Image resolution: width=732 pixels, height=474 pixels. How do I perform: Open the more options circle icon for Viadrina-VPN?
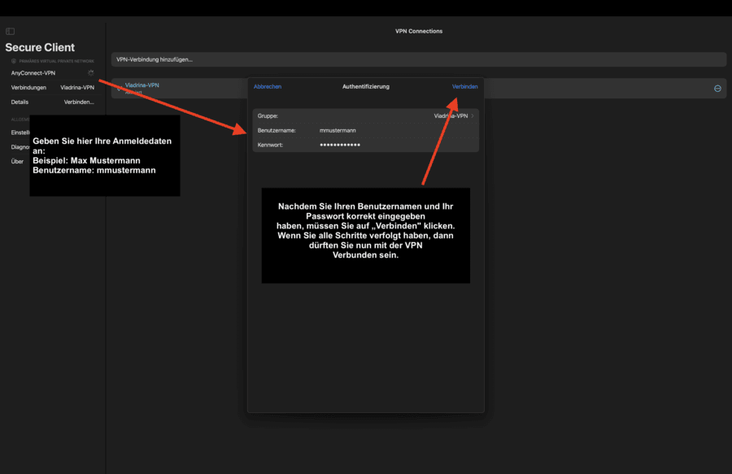[x=717, y=89]
